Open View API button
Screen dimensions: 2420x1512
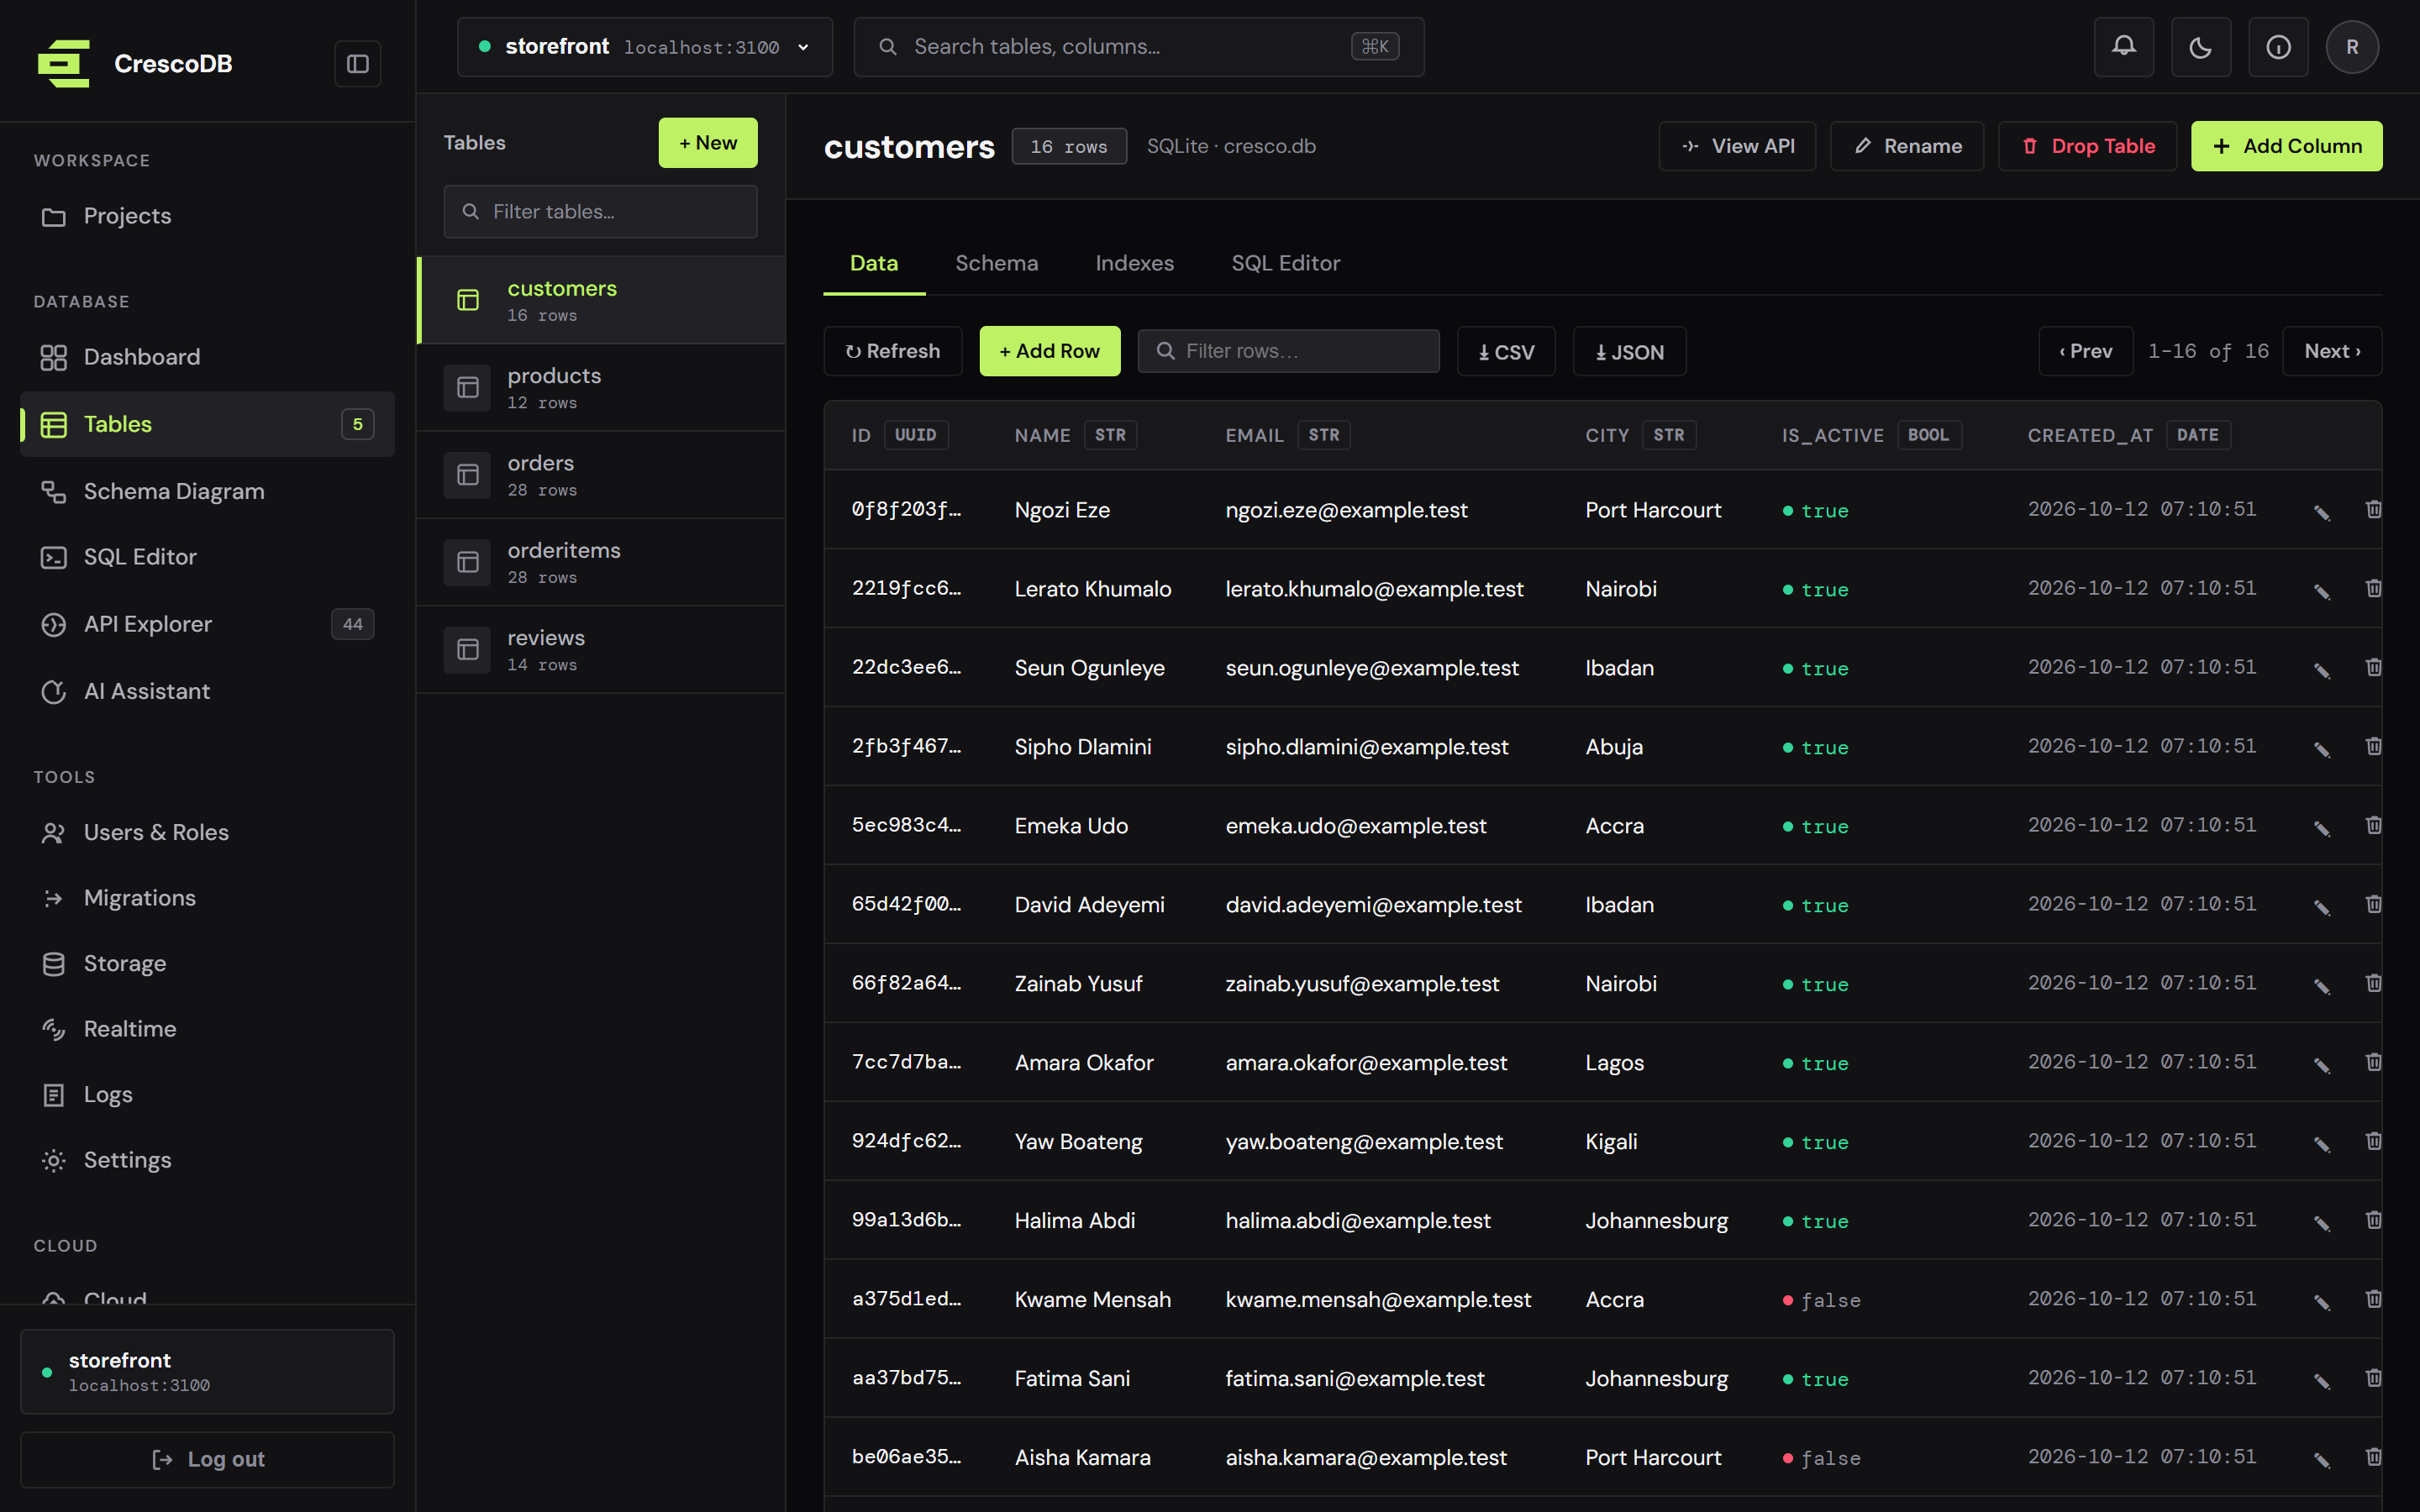coord(1737,146)
